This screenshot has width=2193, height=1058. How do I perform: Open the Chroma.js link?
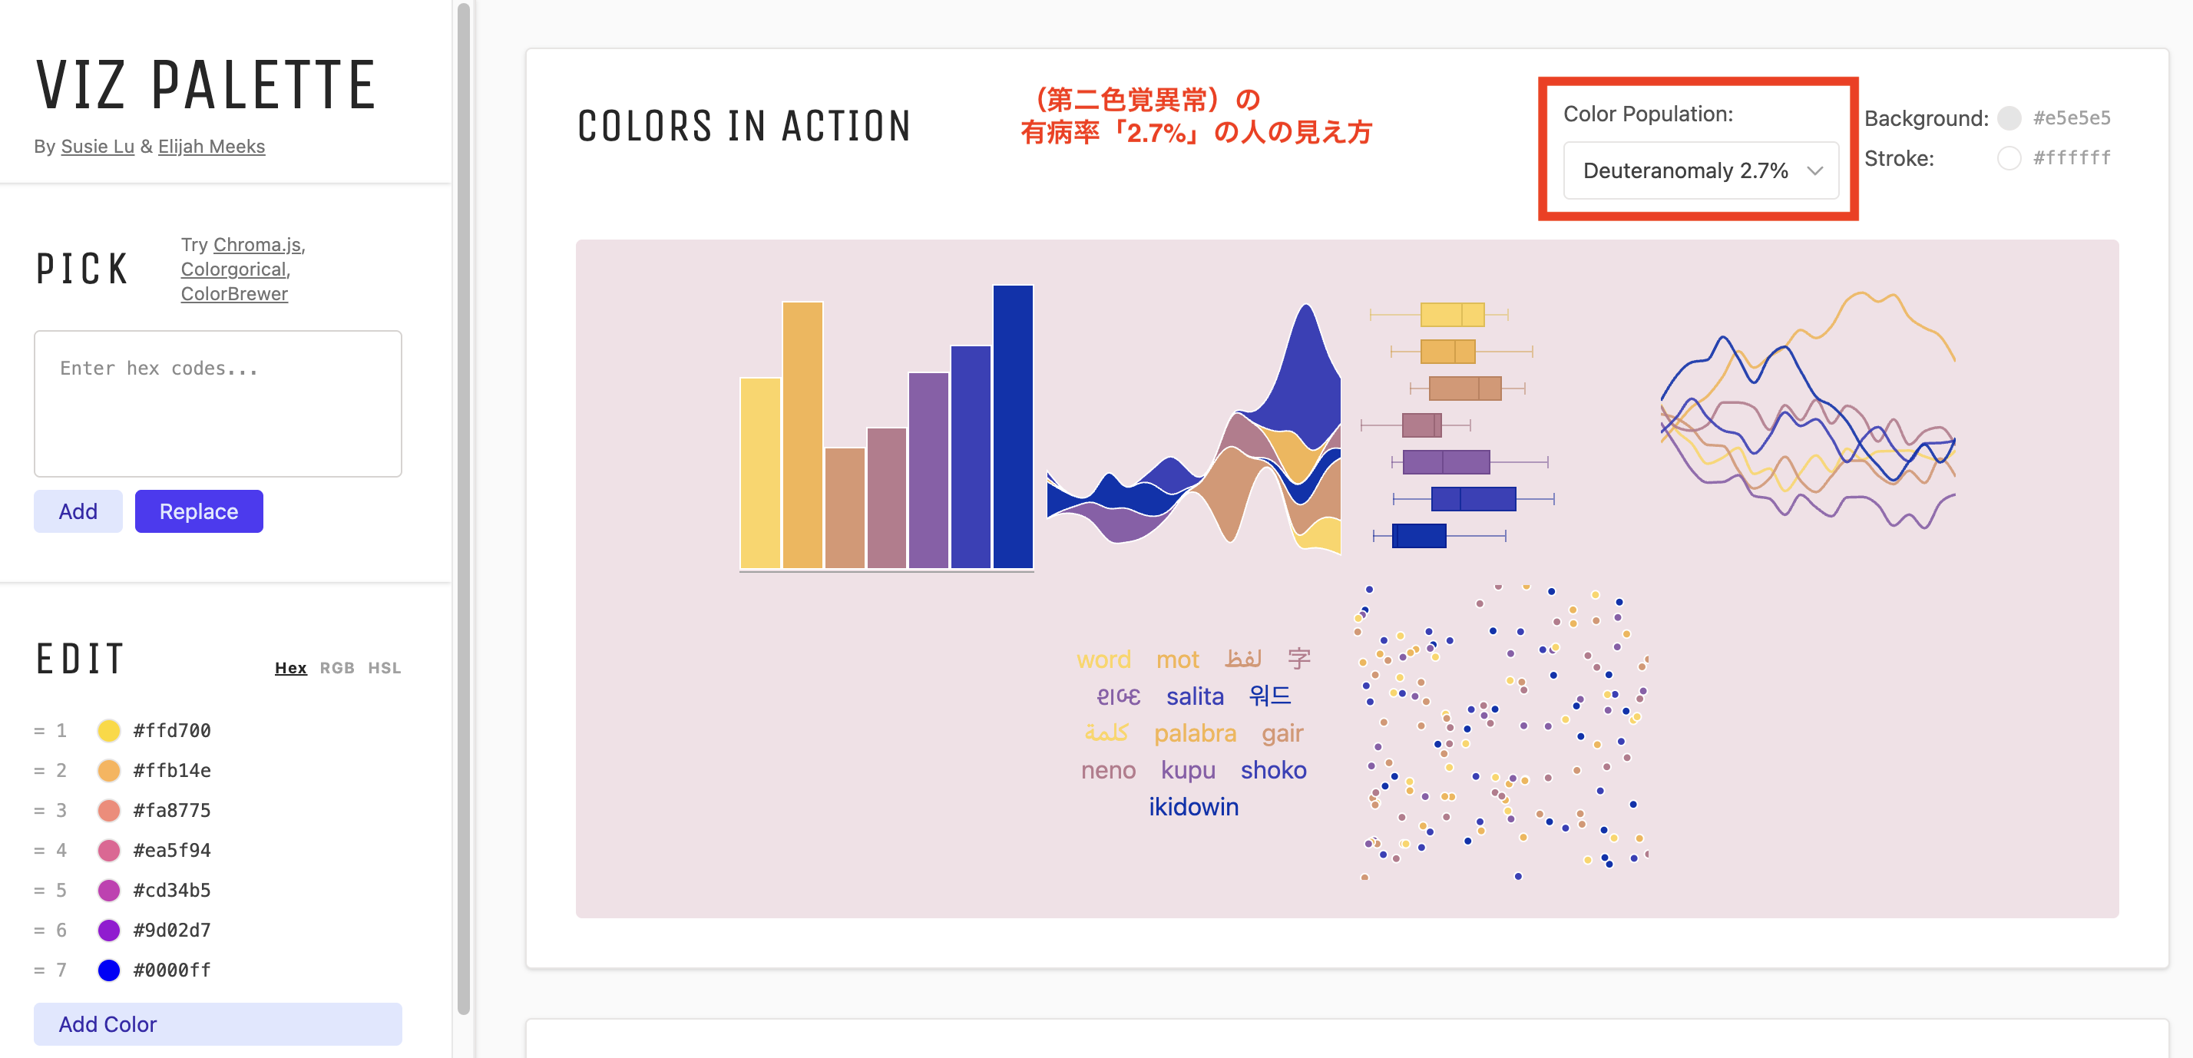point(257,245)
